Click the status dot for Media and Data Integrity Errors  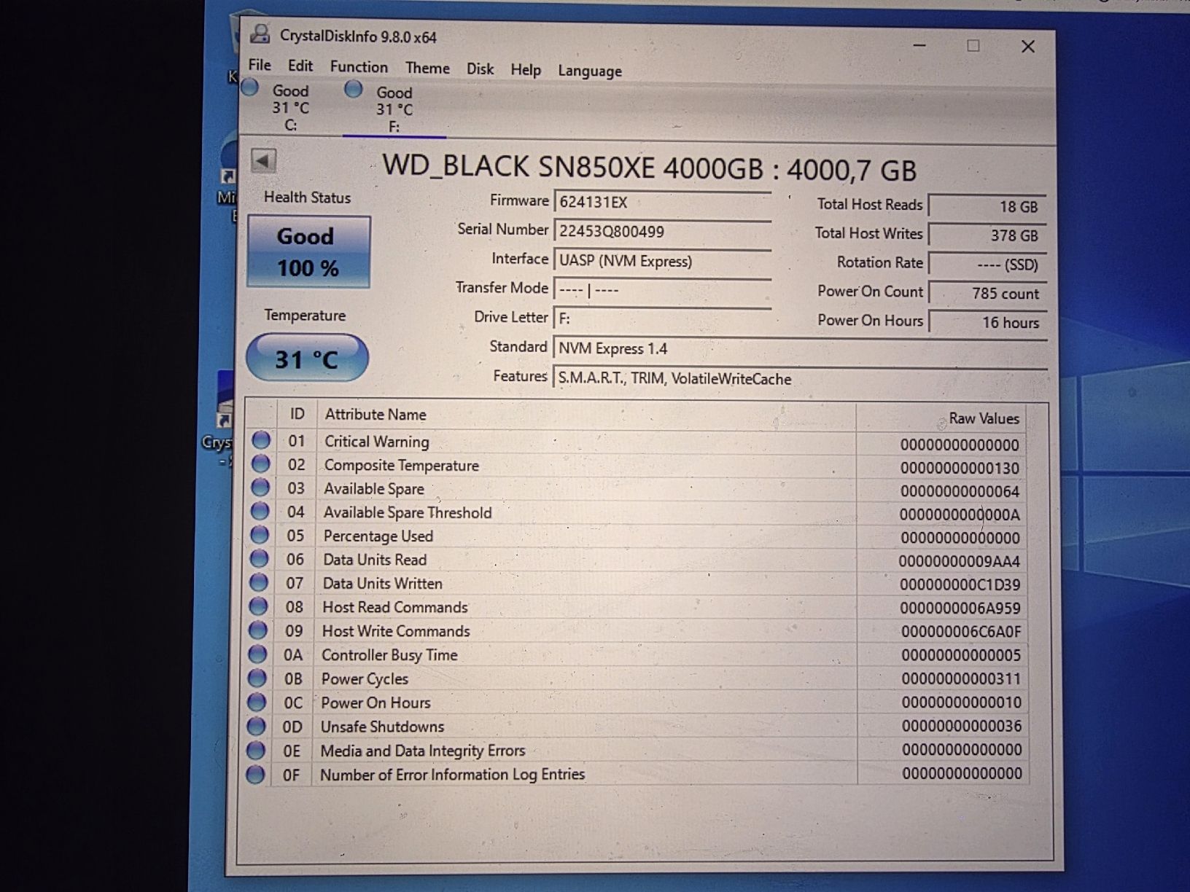(256, 750)
